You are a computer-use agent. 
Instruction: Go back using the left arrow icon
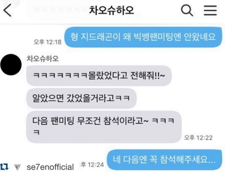click(x=7, y=10)
